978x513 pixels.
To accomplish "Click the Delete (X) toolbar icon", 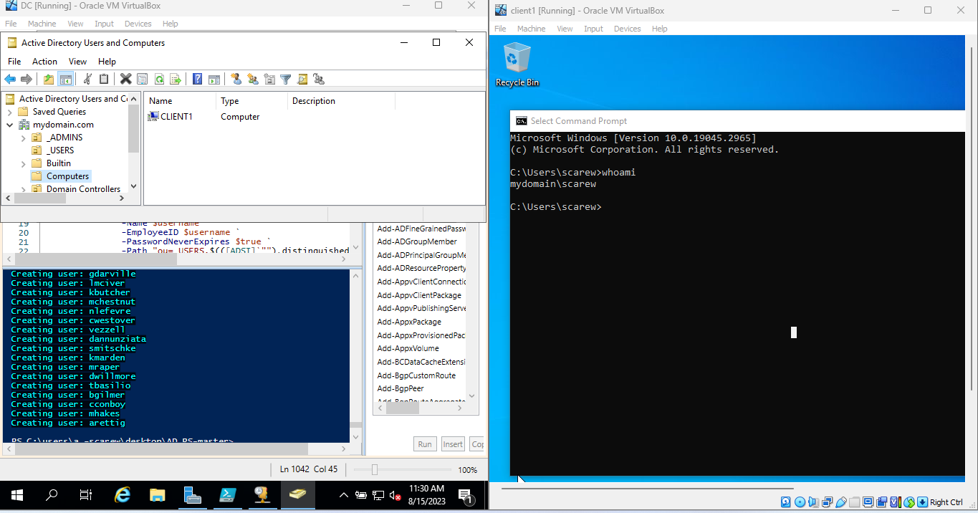I will tap(126, 79).
